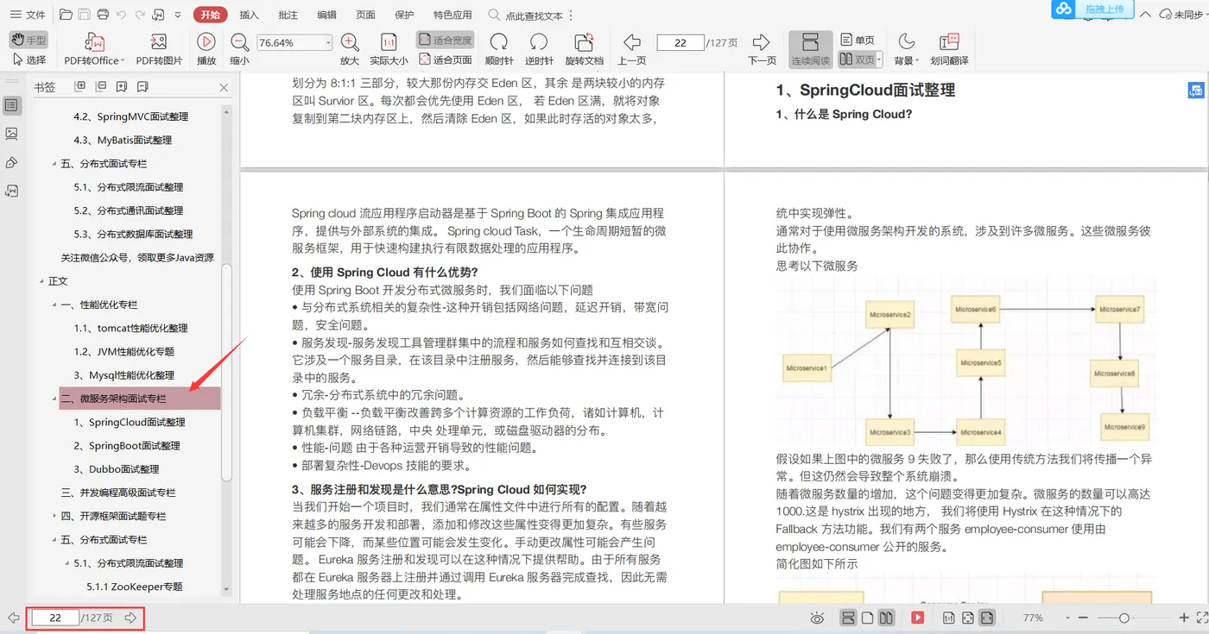
Task: Go to previous page (上一页)
Action: 631,49
